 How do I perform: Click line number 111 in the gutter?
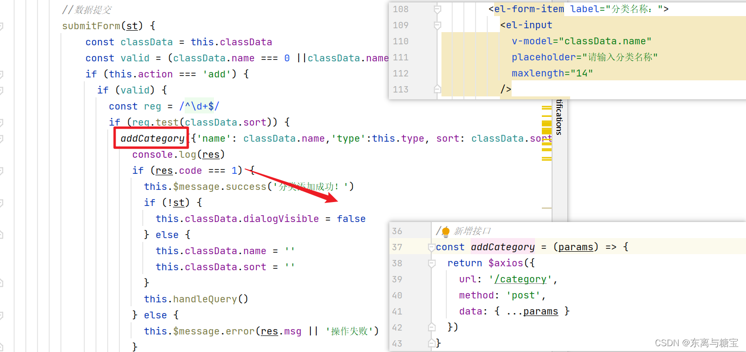pyautogui.click(x=401, y=57)
